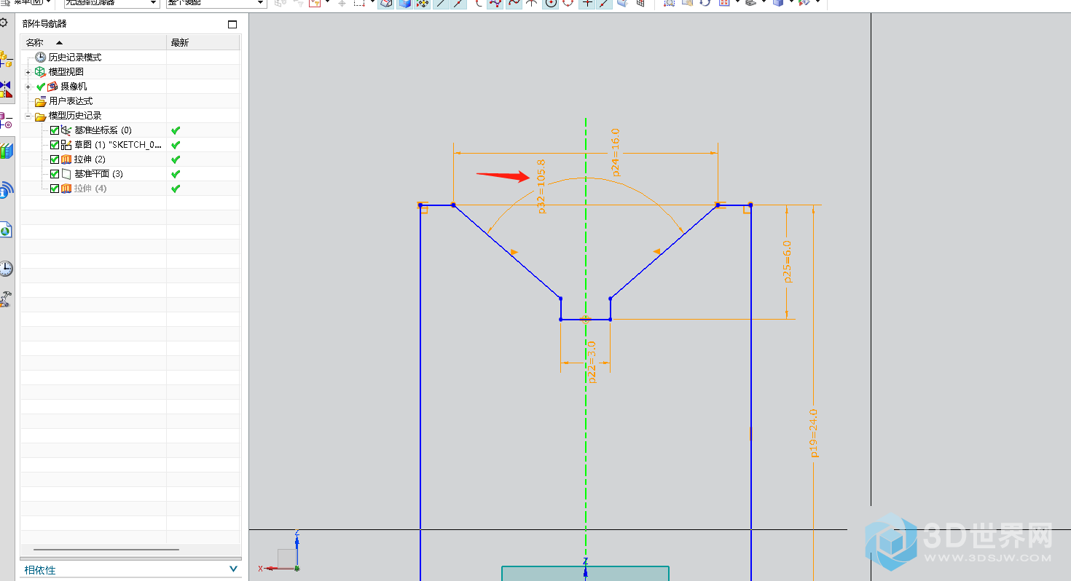This screenshot has width=1071, height=581.
Task: Select the p19=24.0 dimension
Action: 814,433
